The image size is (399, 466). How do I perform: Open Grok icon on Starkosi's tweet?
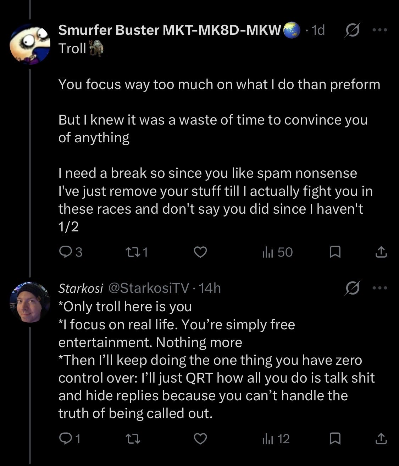[x=353, y=288]
